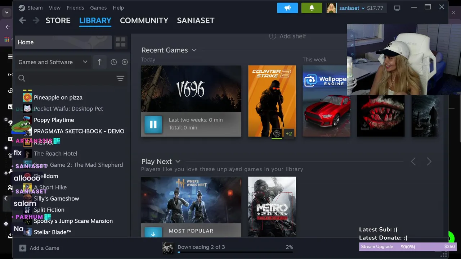The height and width of the screenshot is (259, 461).
Task: Click the download progress bar
Action: 235,252
